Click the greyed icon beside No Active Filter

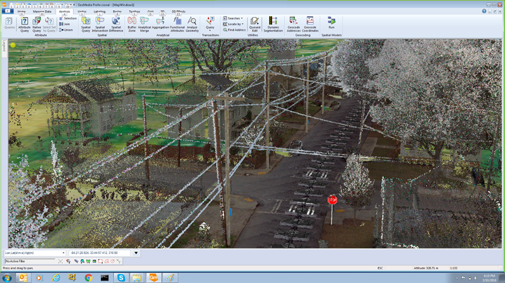coord(60,261)
